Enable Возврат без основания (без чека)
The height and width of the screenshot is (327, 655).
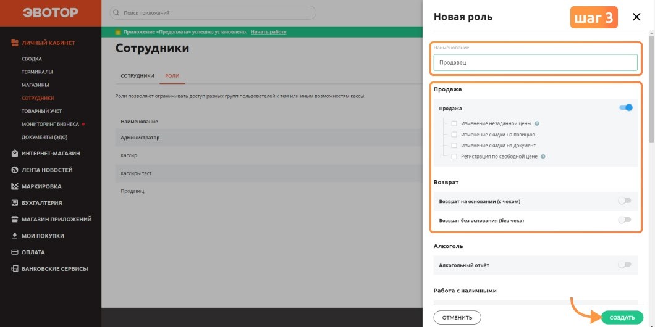[625, 220]
